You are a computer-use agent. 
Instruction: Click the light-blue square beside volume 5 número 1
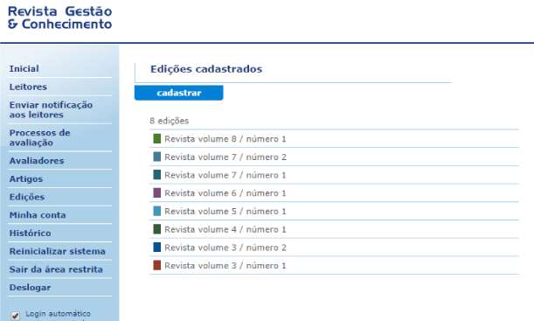pos(157,211)
